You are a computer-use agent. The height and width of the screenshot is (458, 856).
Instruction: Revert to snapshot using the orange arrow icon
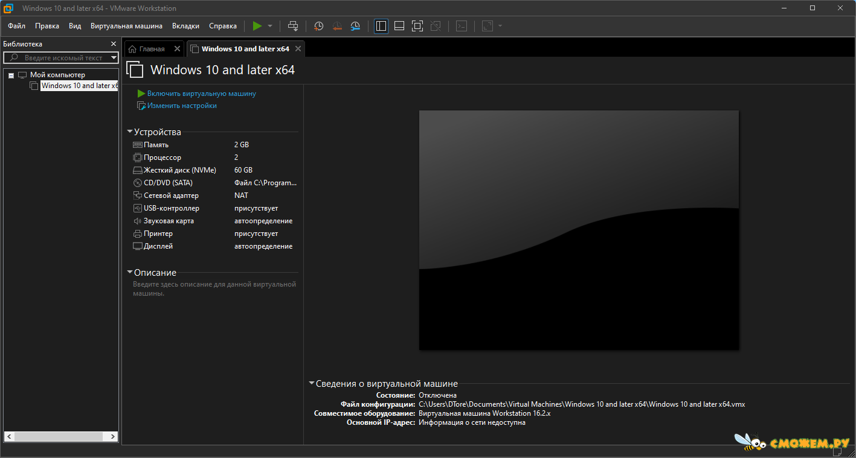(337, 26)
